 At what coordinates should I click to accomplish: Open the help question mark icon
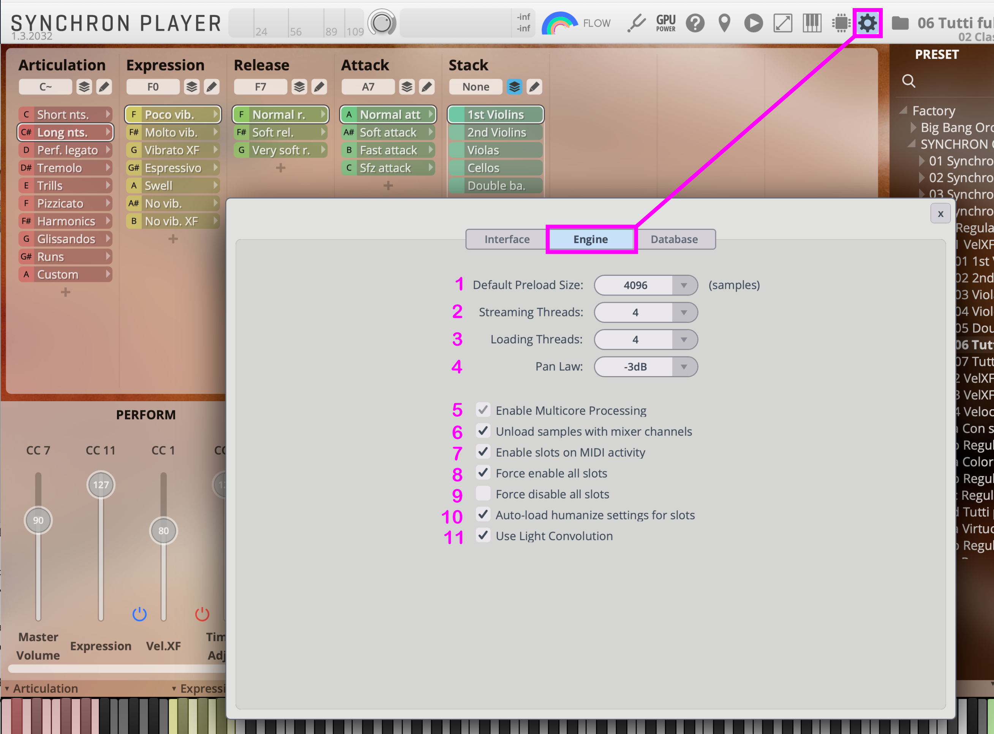(695, 23)
